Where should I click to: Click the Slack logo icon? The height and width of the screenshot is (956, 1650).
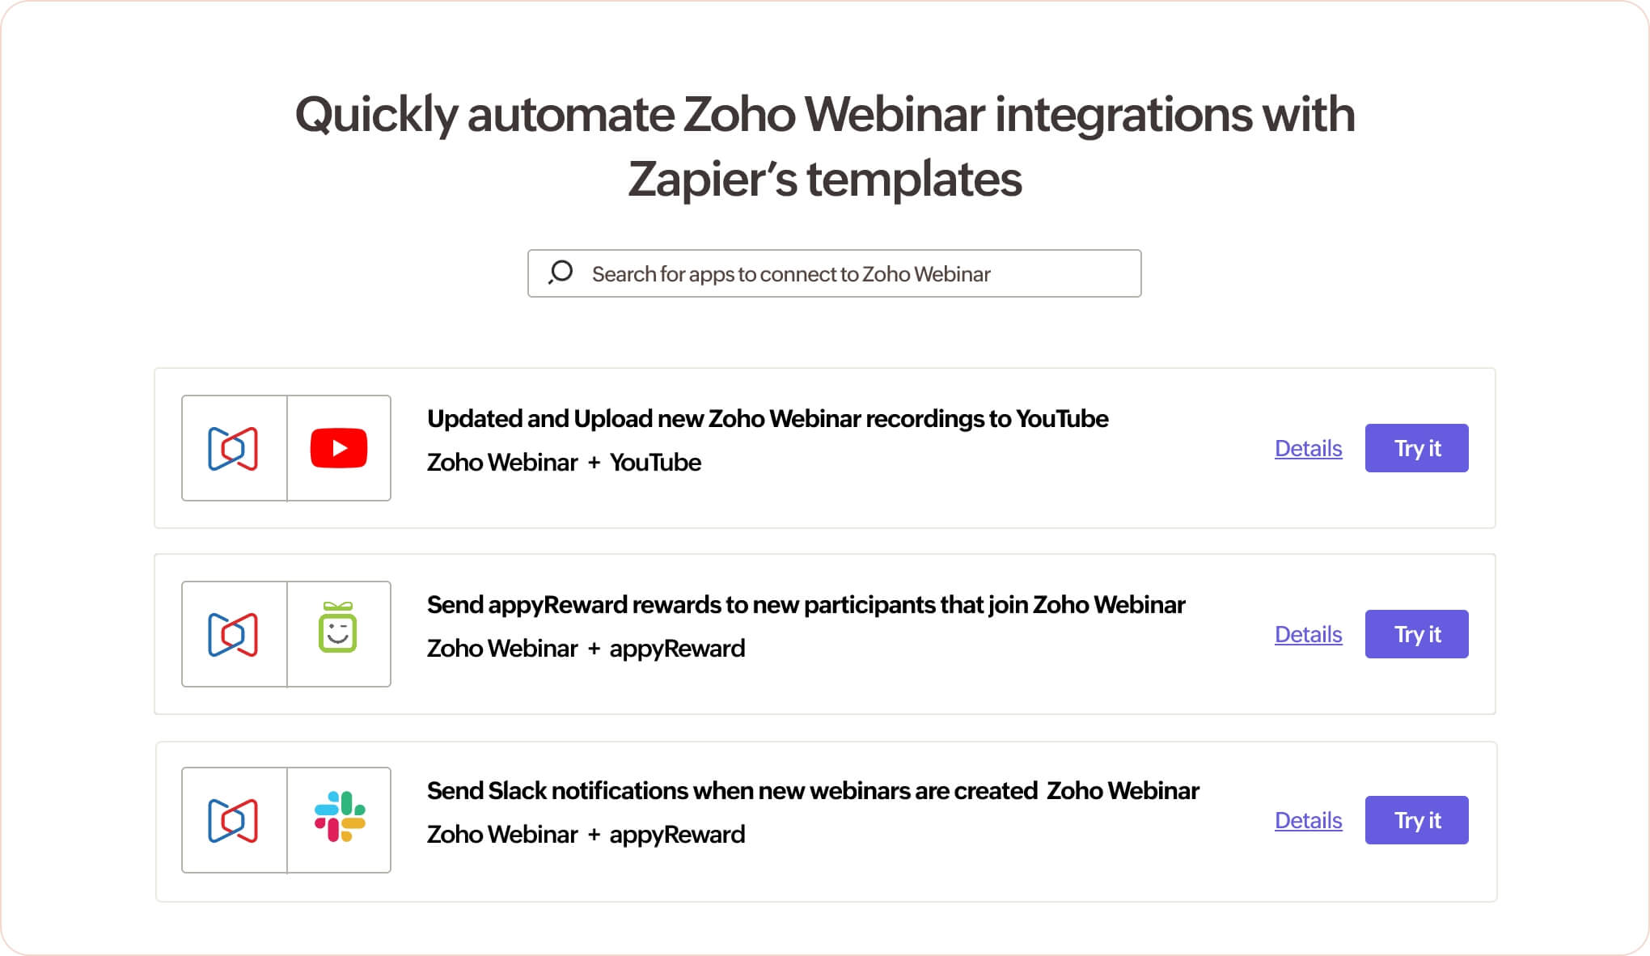coord(340,819)
